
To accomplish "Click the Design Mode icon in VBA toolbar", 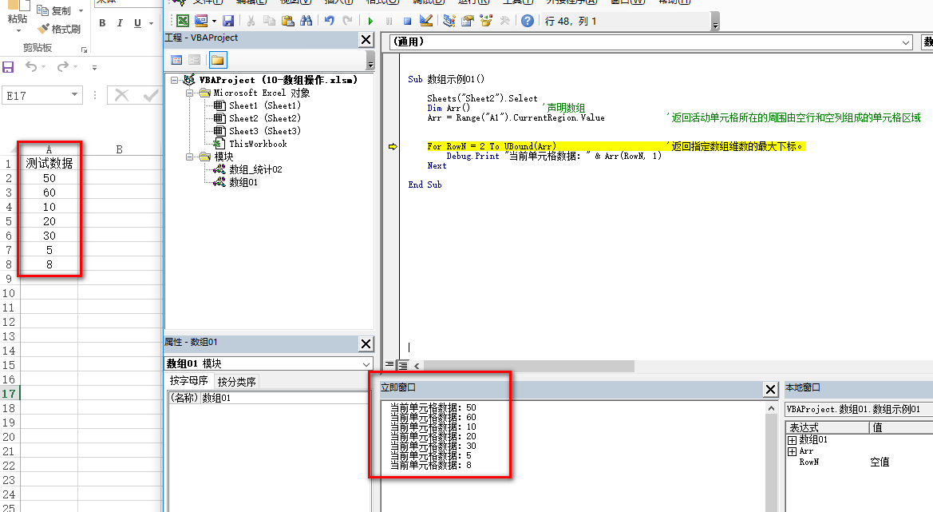I will [426, 21].
